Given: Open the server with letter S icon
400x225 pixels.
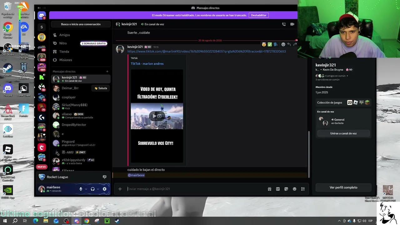Looking at the screenshot, I should (x=42, y=27).
